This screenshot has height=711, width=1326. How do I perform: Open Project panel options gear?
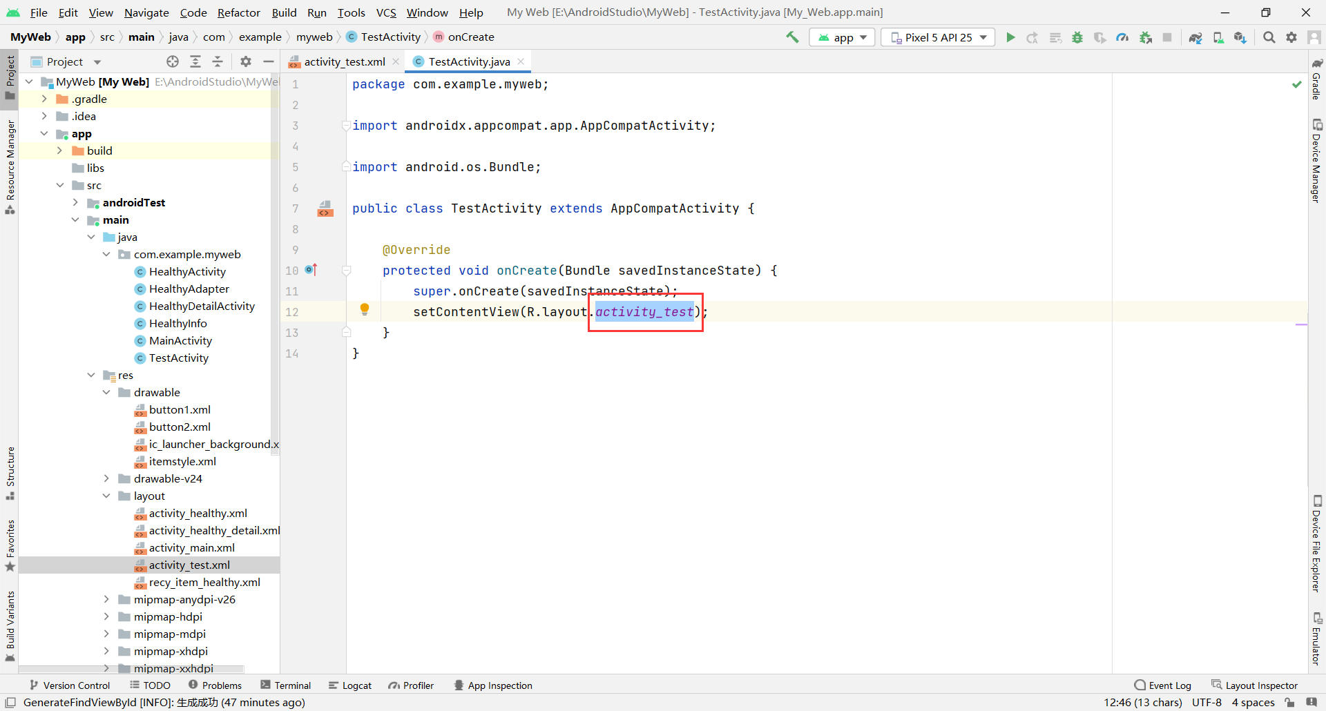coord(246,61)
